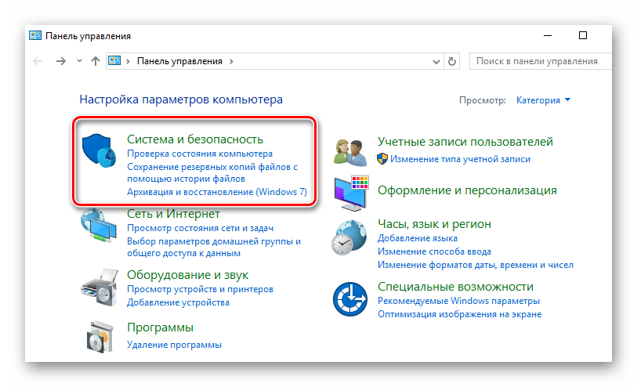The image size is (637, 387).
Task: Click Просмотр устройств и принтеров link
Action: tap(200, 289)
